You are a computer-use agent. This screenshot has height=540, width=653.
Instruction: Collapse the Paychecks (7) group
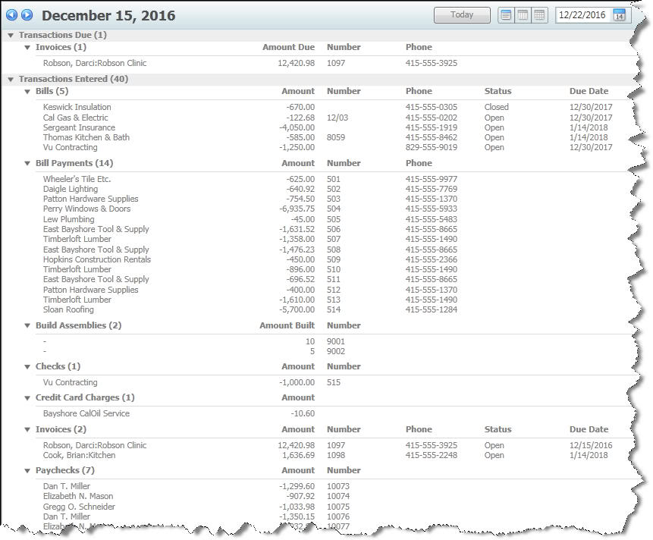coord(27,470)
